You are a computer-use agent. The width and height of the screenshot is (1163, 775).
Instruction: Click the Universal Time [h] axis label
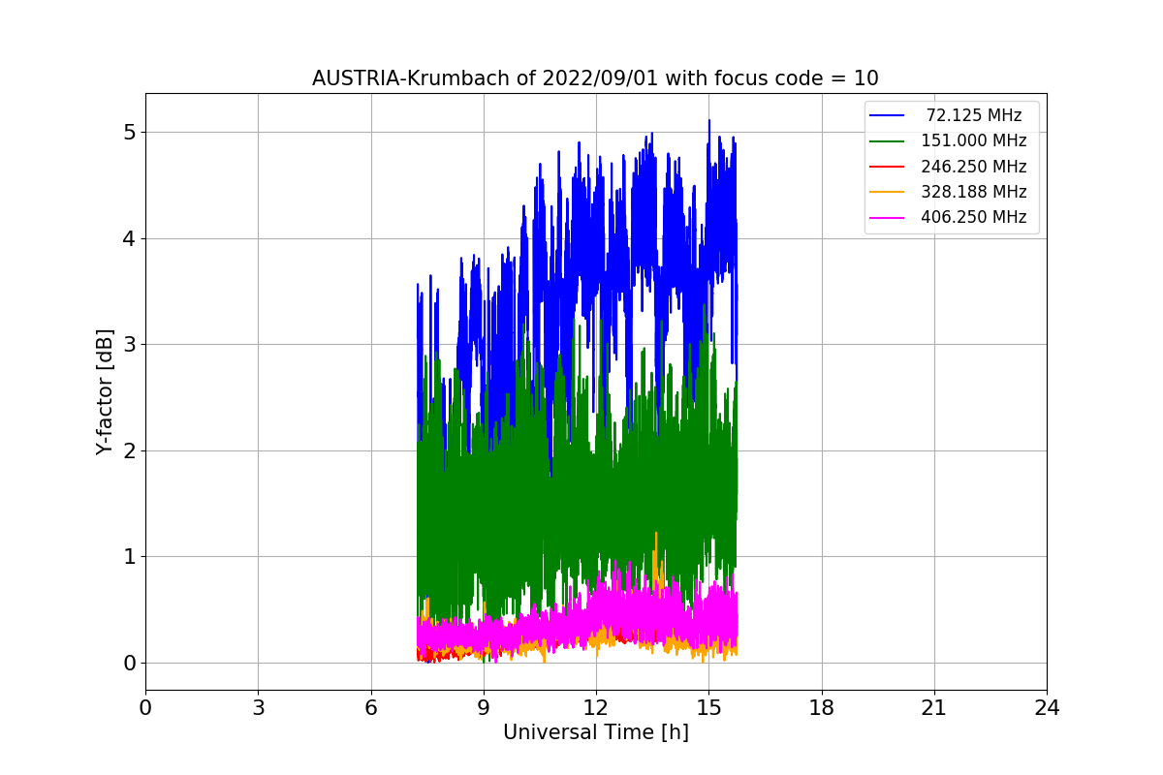coord(596,733)
